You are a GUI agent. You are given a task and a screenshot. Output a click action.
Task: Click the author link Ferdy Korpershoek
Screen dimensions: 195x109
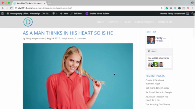tap(35, 38)
